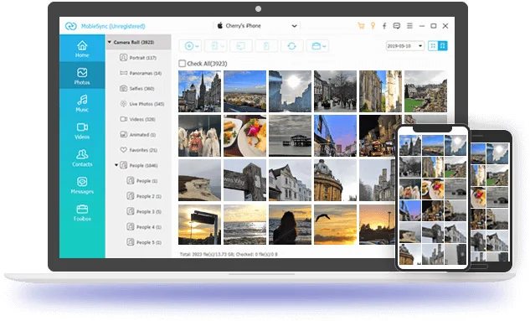
Task: Open the feedback chat bubble icon
Action: 397,26
